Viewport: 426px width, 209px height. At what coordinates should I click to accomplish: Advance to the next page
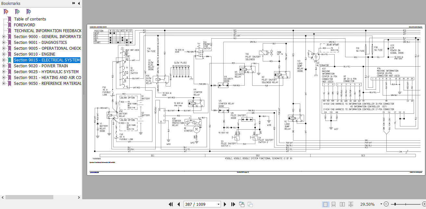(x=225, y=204)
